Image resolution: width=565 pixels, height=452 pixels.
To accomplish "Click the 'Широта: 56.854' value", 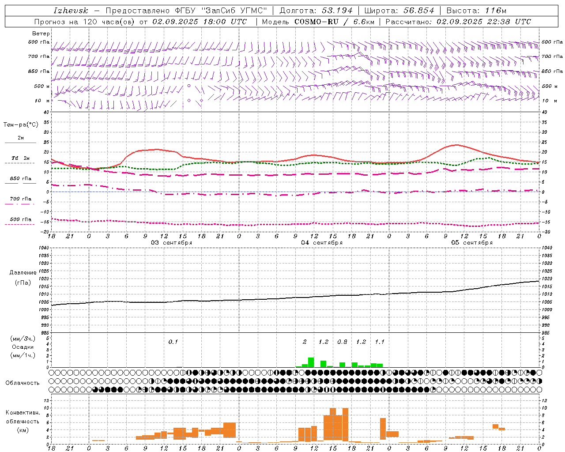I will coord(399,11).
